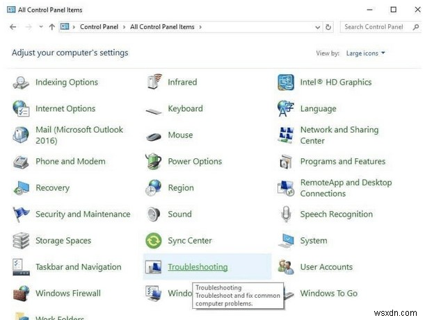Open the Mouse icon

[154, 137]
